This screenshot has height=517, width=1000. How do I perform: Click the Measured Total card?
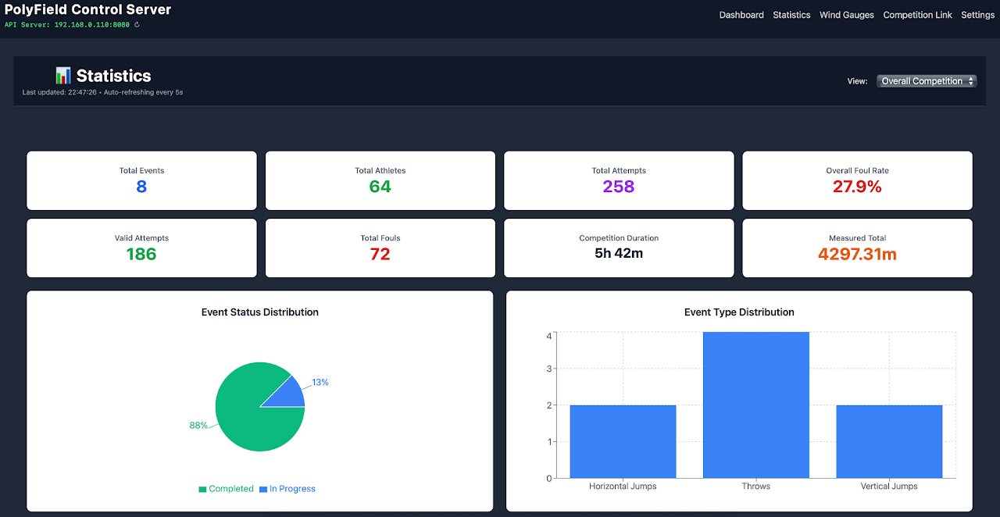(857, 248)
